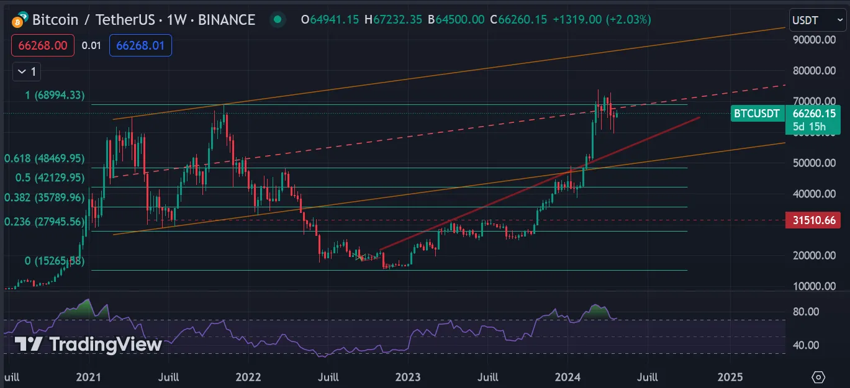This screenshot has height=388, width=850.
Task: Click the Bitcoin/Tether symbol logo icon
Action: click(x=19, y=20)
